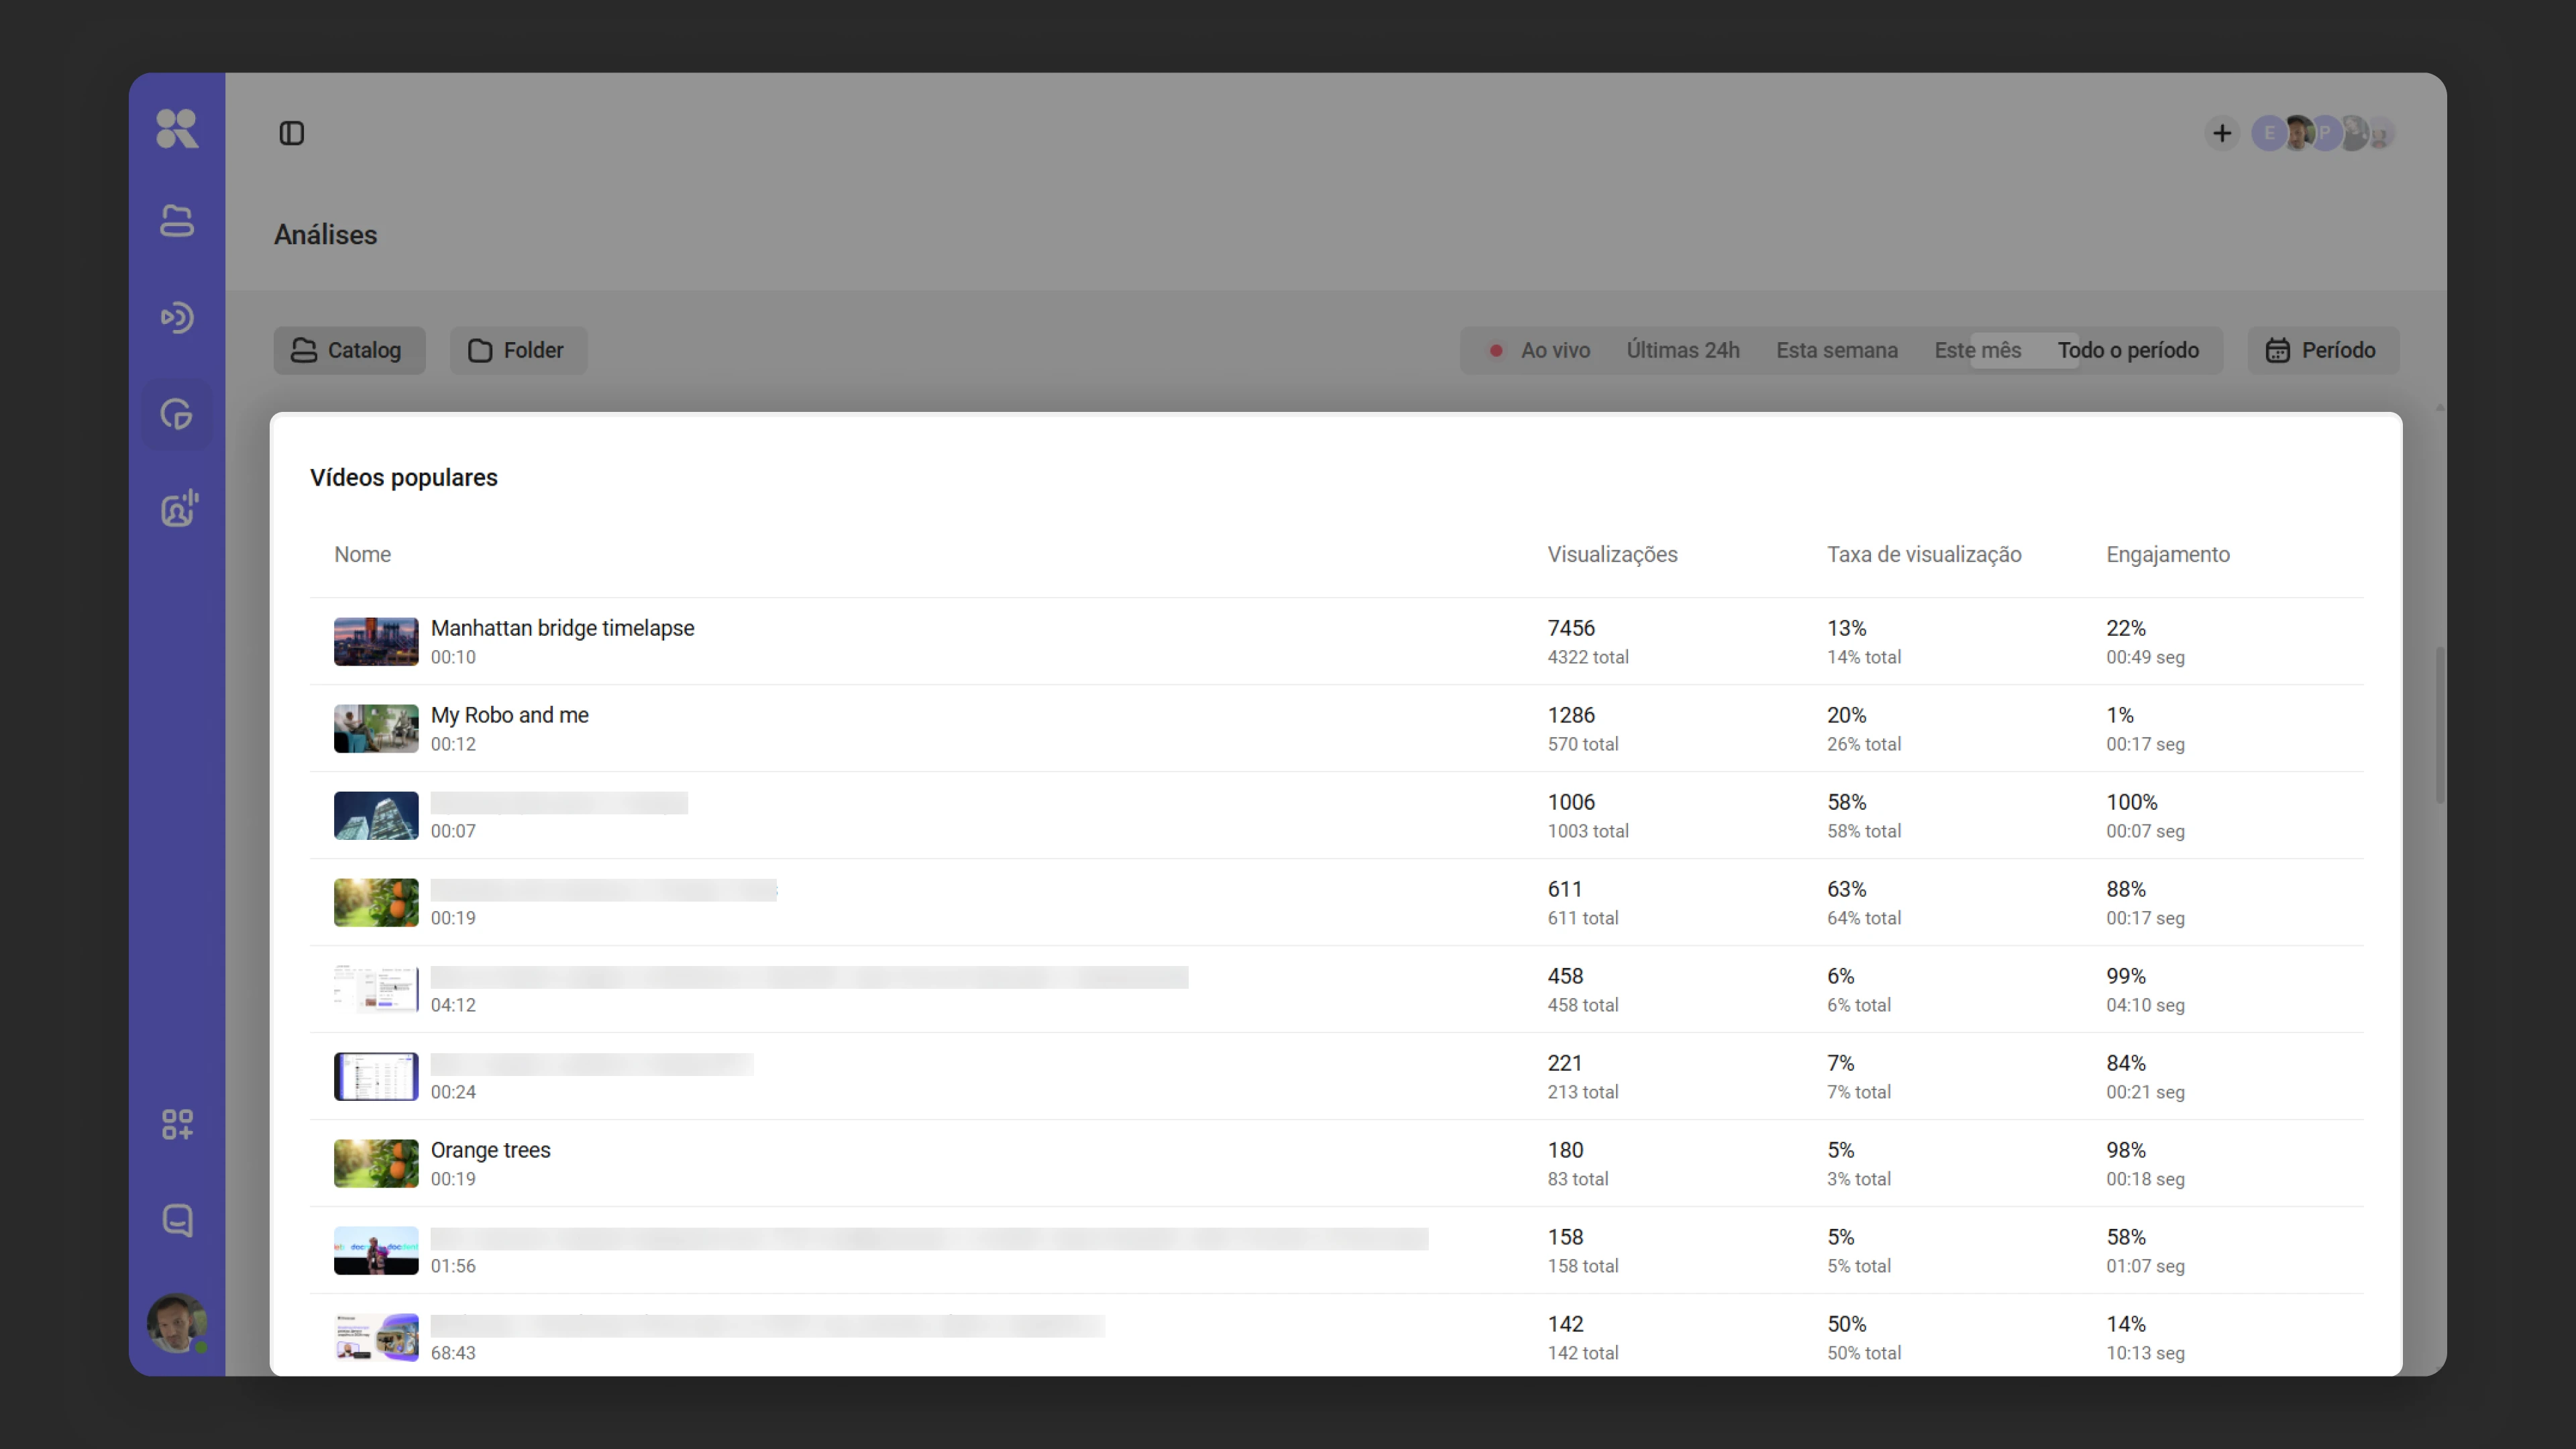Open the add apps grid icon

(177, 1124)
